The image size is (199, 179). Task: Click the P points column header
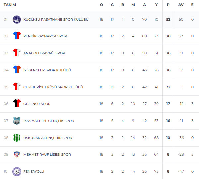[168, 5]
